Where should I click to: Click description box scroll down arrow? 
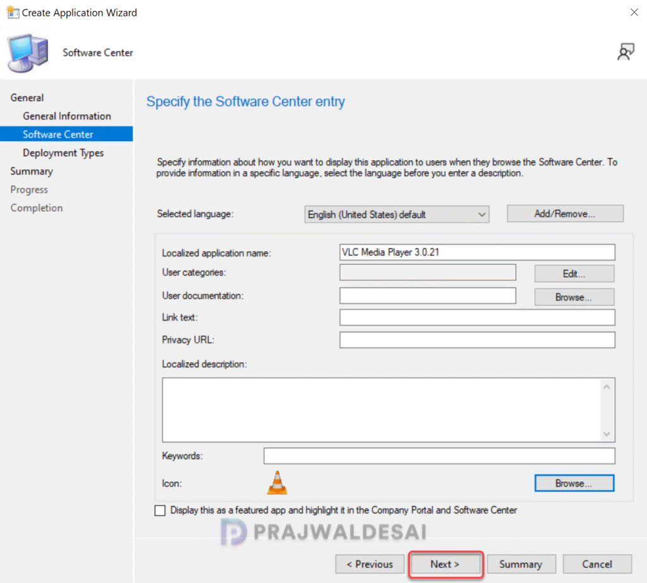(x=607, y=434)
